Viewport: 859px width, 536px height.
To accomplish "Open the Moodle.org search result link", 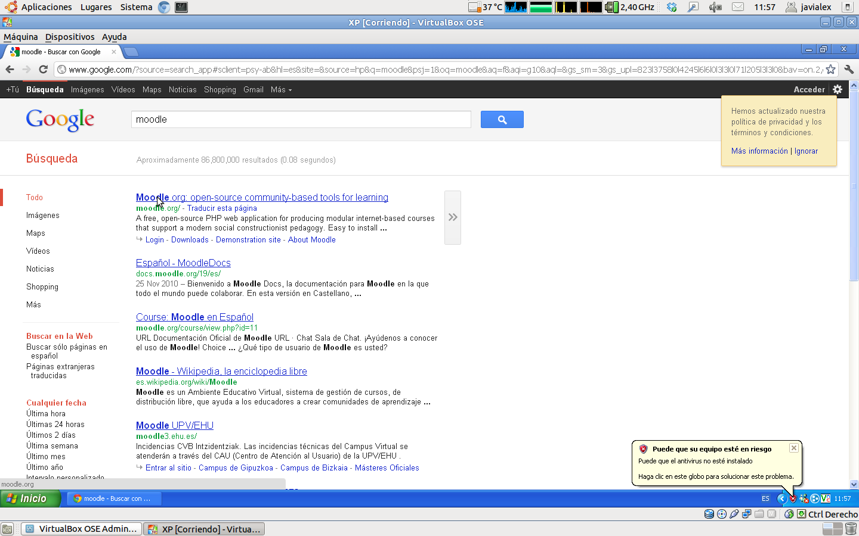I will coord(262,197).
